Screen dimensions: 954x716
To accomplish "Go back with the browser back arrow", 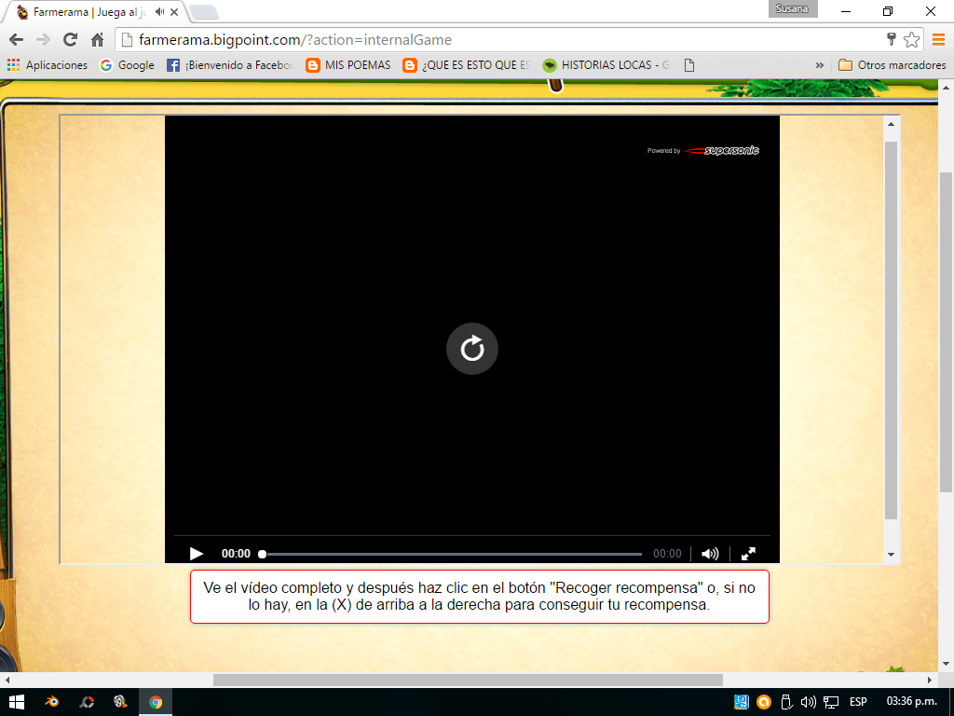I will point(17,39).
